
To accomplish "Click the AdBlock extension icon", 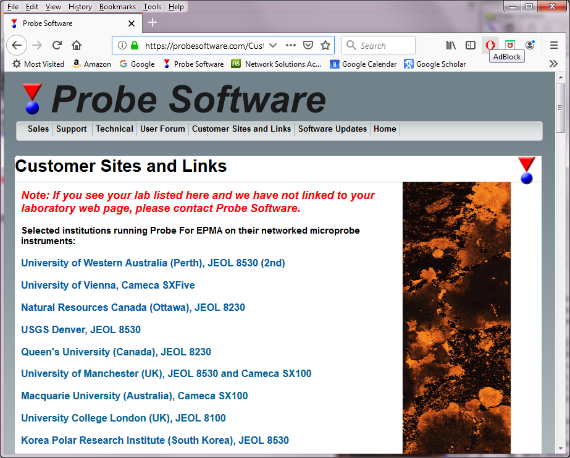I will point(490,45).
